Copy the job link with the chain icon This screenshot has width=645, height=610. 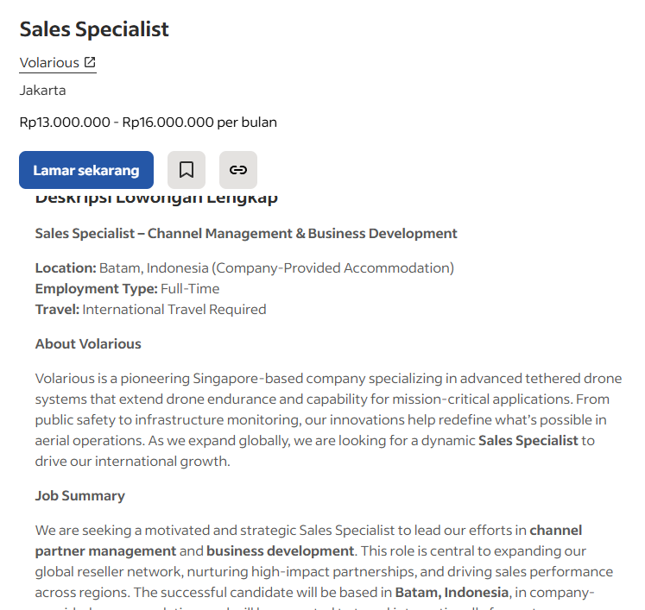coord(238,170)
